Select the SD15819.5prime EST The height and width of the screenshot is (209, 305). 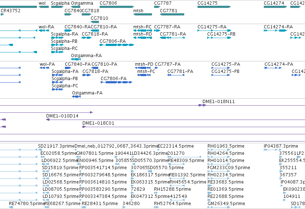pyautogui.click(x=46, y=171)
